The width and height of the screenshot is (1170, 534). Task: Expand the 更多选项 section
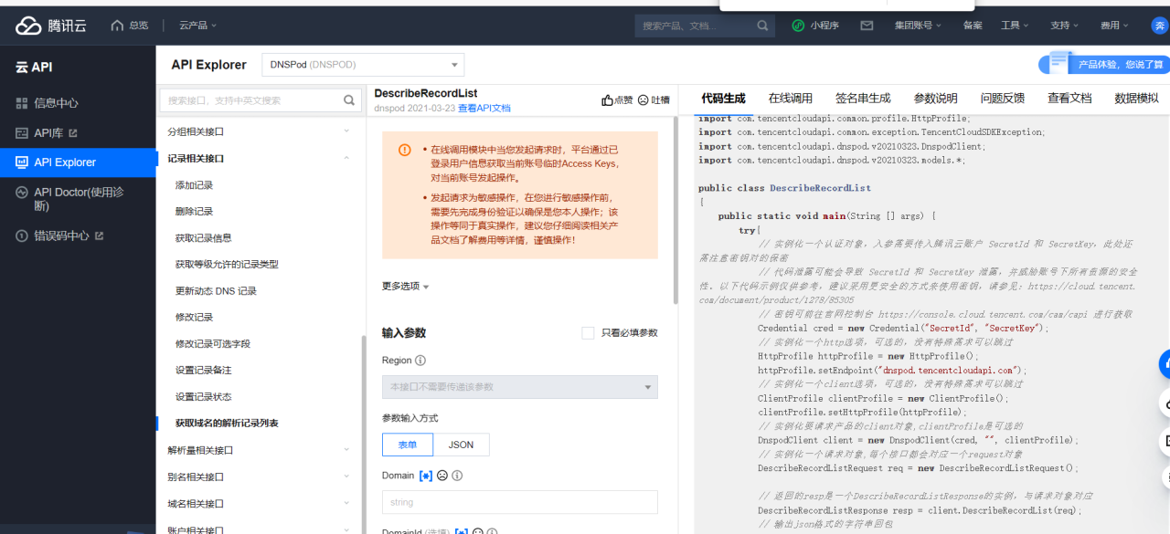tap(403, 285)
